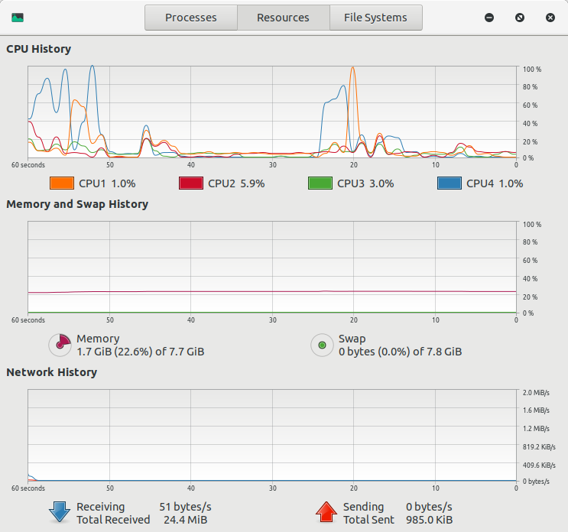568x532 pixels.
Task: Close the System Monitor window
Action: pos(550,17)
